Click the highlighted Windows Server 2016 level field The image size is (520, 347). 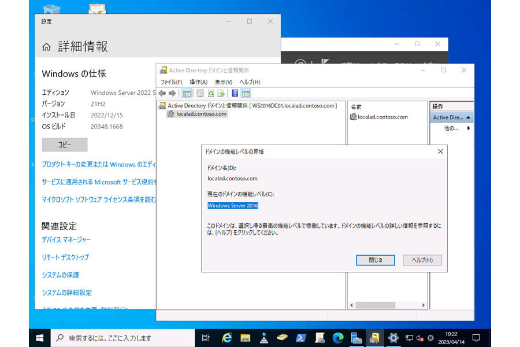pyautogui.click(x=233, y=205)
